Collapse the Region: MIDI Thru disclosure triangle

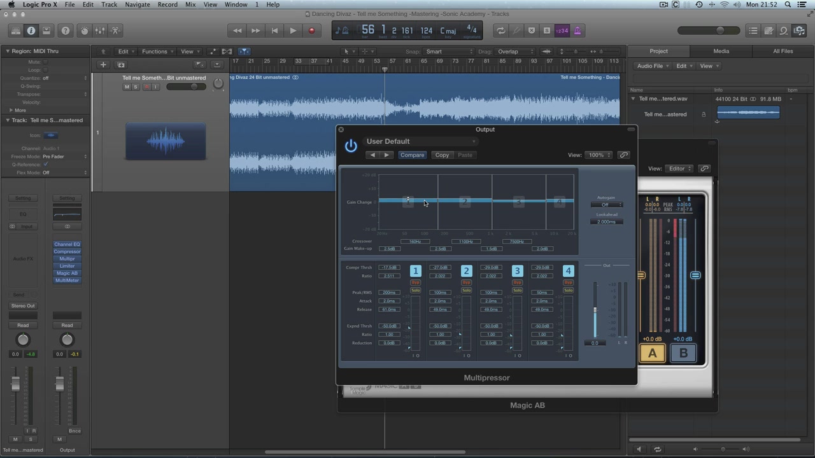(x=8, y=51)
